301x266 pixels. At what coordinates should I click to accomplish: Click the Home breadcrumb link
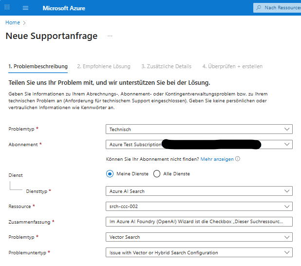tap(13, 22)
